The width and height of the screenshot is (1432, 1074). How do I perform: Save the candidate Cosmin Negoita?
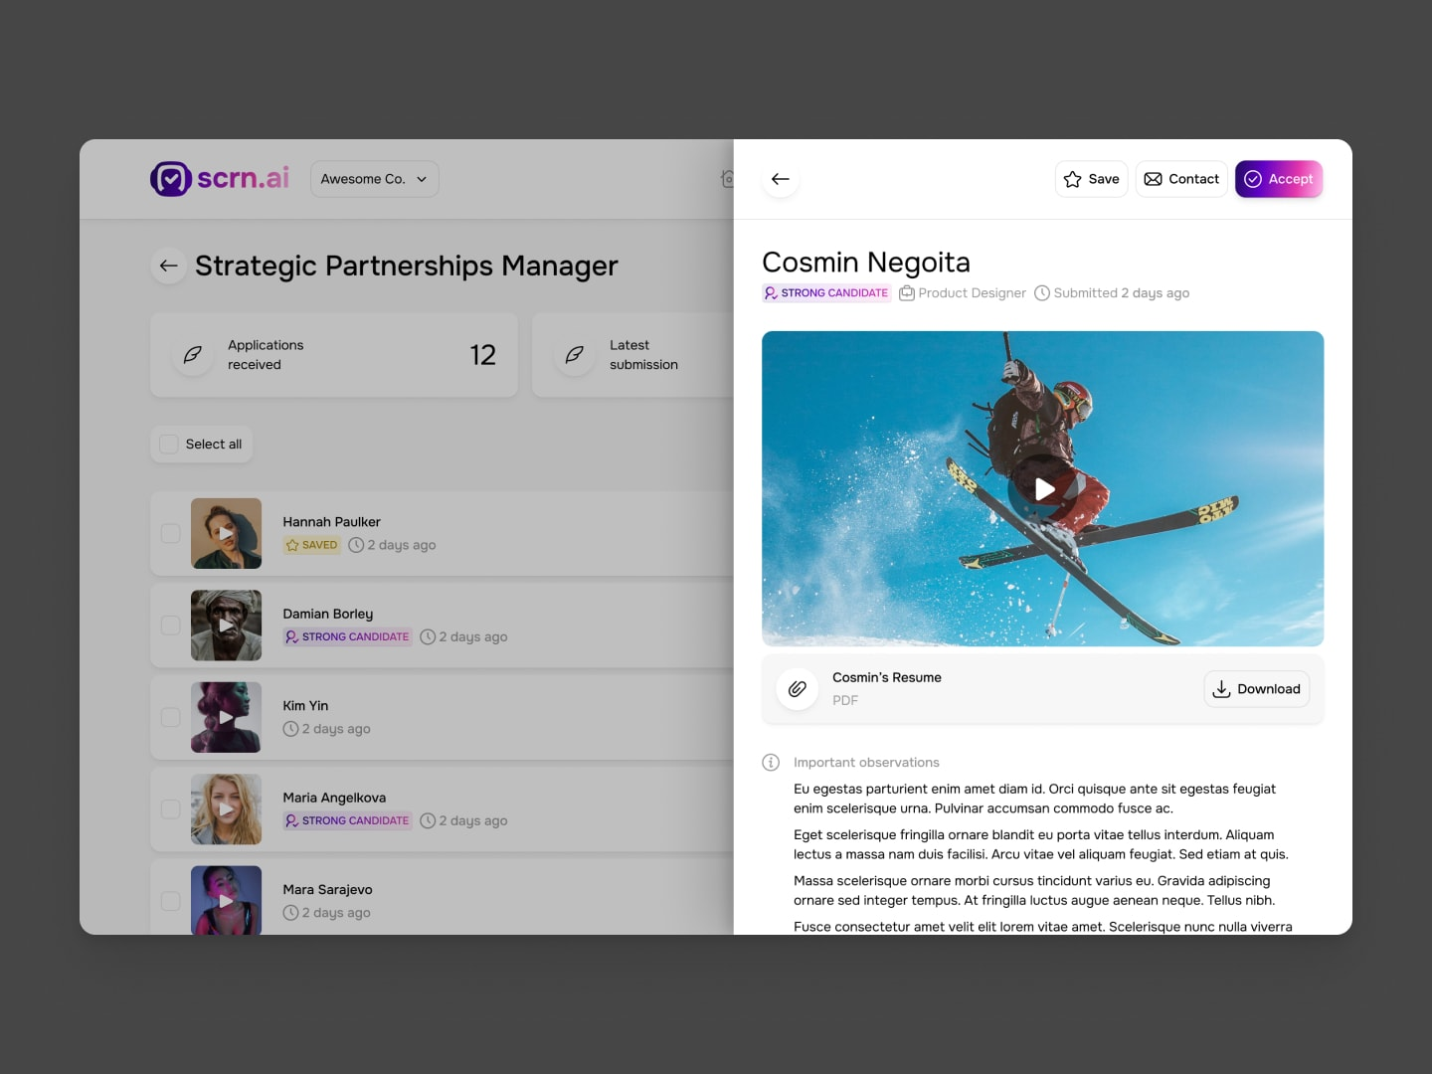tap(1092, 179)
